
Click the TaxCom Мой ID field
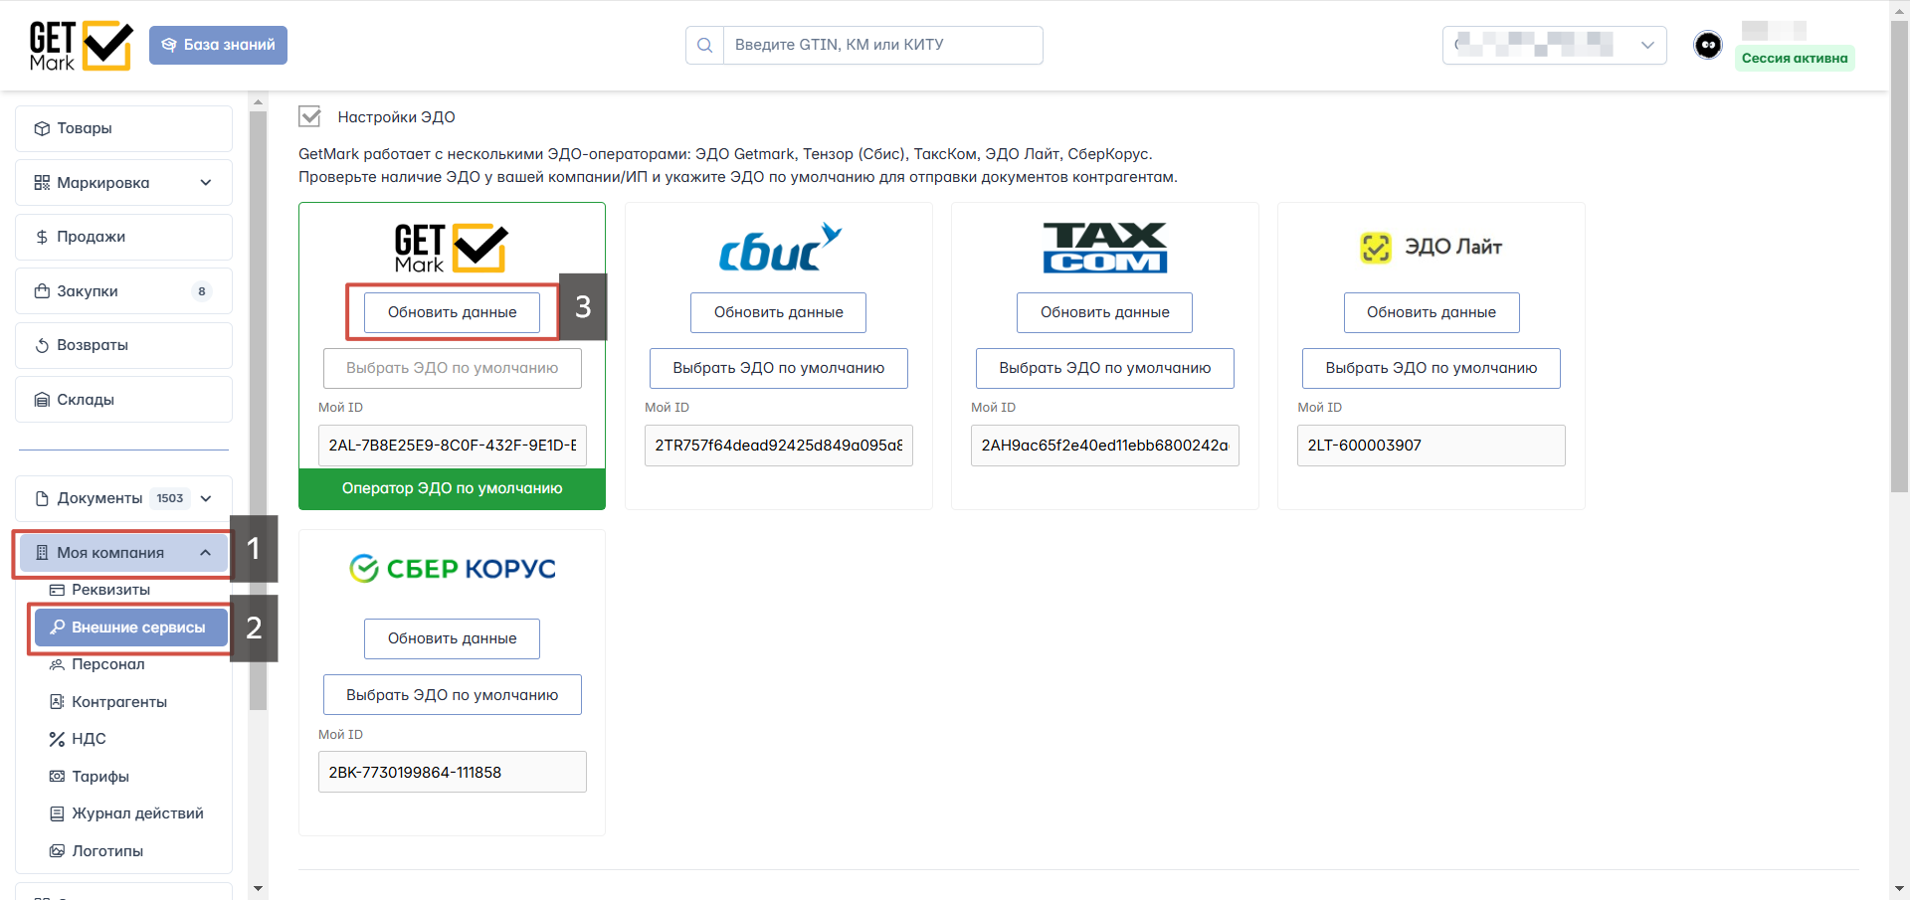pos(1105,446)
